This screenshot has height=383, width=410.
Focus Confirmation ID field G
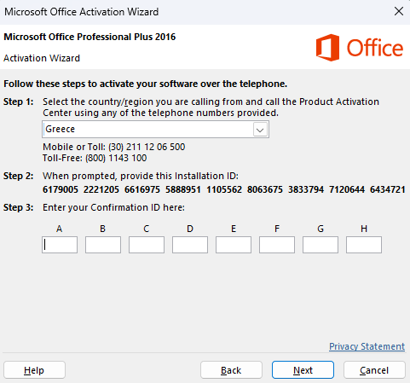(320, 245)
